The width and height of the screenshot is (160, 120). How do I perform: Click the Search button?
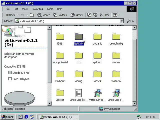pos(44,15)
